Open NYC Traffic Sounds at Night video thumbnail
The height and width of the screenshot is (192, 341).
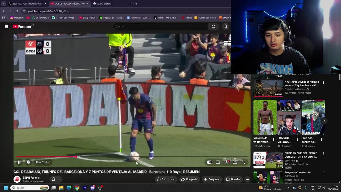(x=268, y=88)
